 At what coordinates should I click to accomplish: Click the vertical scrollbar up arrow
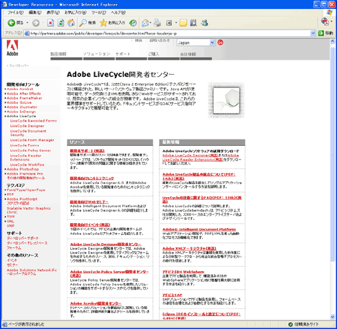(333, 41)
